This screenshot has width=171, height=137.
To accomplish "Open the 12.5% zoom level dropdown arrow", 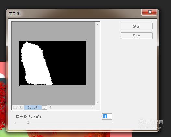I will 44,107.
